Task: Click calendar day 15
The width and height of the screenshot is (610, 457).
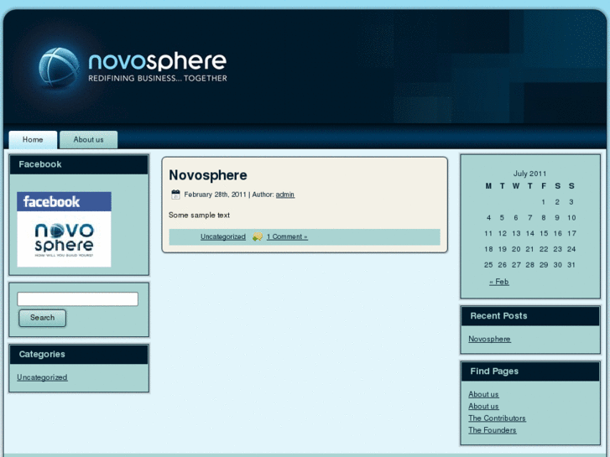Action: 544,233
